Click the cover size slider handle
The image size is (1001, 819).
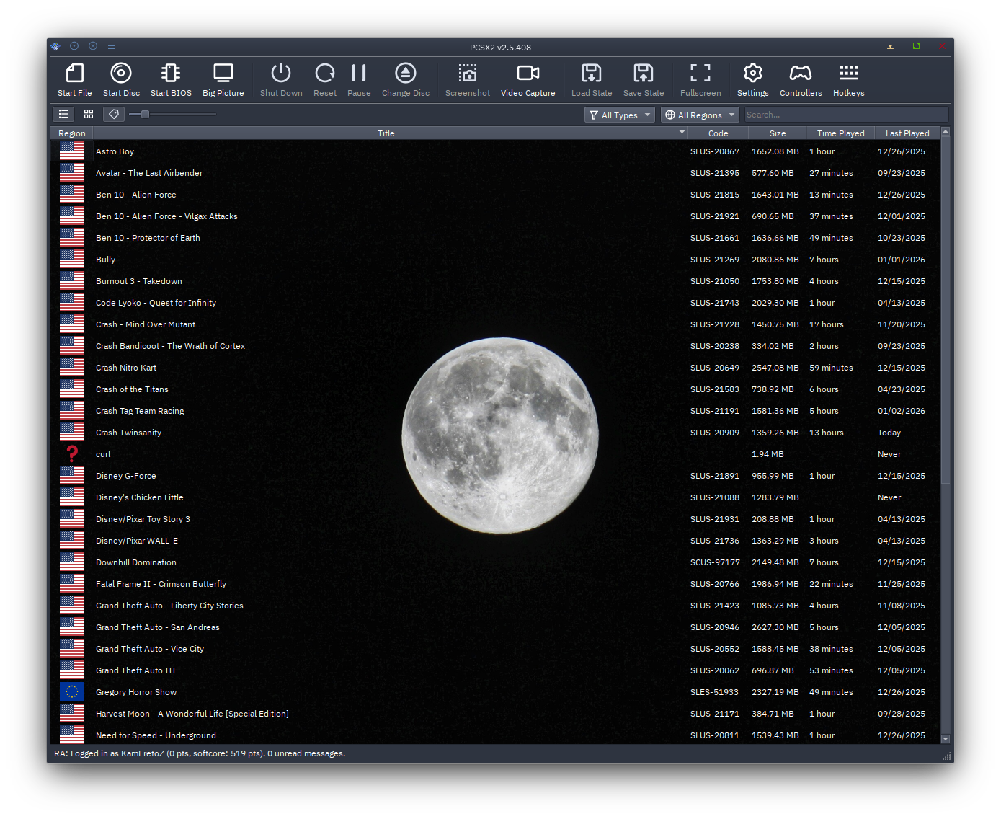tap(145, 115)
